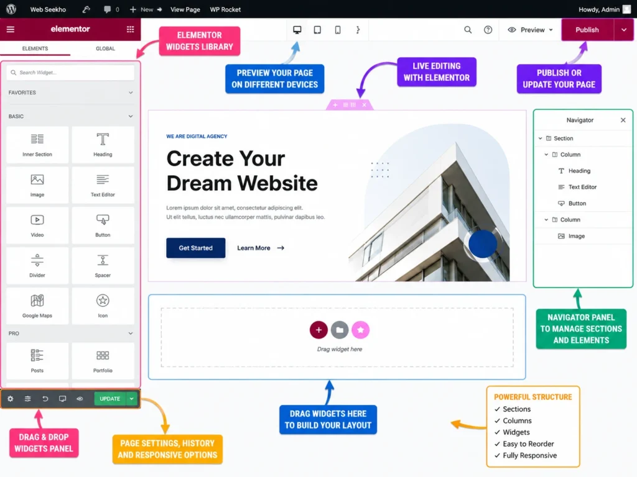This screenshot has width=637, height=477.
Task: Switch to tablet device preview
Action: (317, 30)
